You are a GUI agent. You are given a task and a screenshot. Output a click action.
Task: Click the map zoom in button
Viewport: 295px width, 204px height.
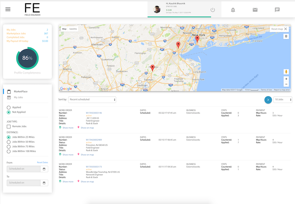[x=286, y=79]
